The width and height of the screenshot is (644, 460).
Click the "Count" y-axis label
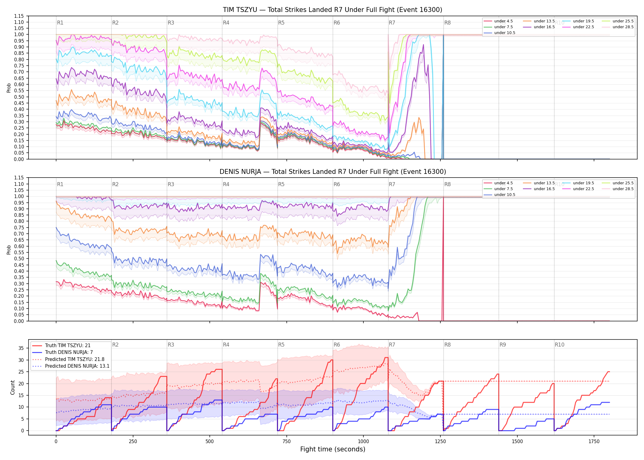tap(13, 387)
